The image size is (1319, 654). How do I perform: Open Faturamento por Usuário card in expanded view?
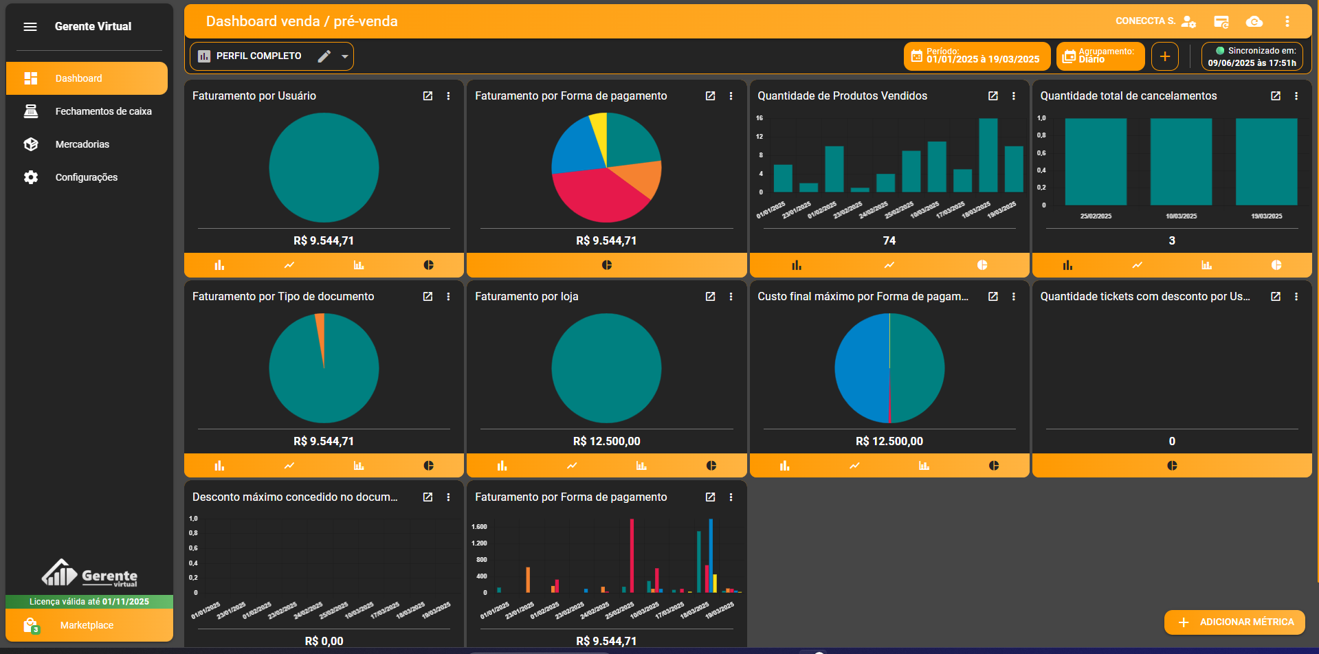coord(428,96)
